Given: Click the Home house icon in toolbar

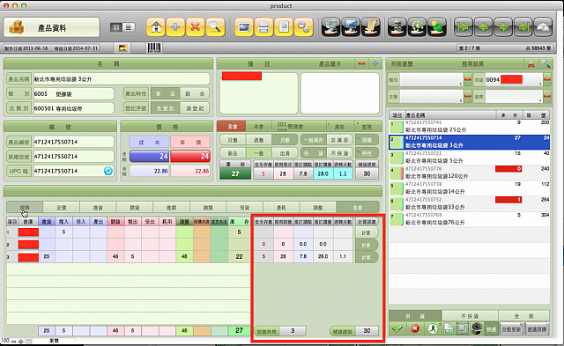Looking at the screenshot, I should point(156,27).
